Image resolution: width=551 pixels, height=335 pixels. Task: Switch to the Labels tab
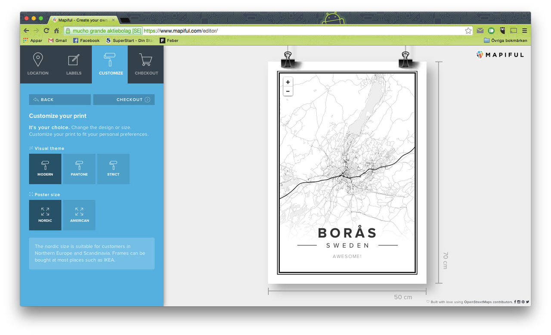coord(74,65)
